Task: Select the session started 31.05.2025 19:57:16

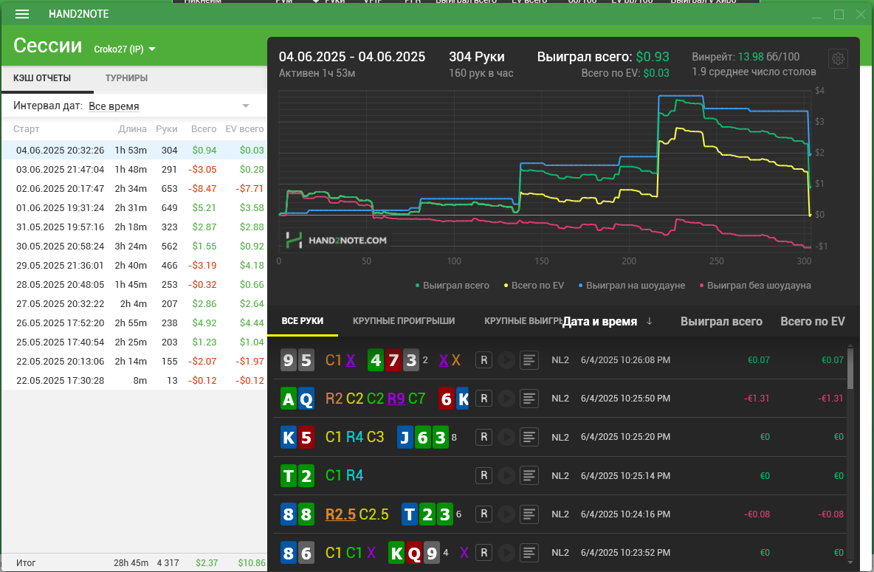Action: pyautogui.click(x=134, y=227)
